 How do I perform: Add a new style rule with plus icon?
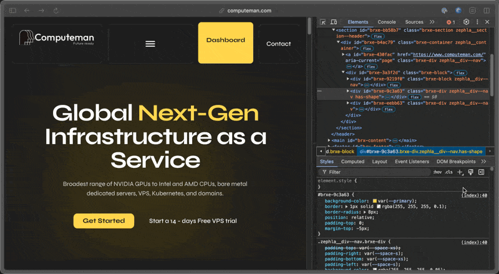tap(460, 172)
